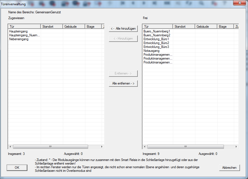Click Gebäude column header in Frei list
This screenshot has height=179, width=248.
[206, 27]
